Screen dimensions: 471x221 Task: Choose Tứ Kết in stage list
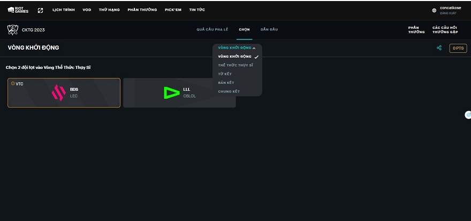point(225,74)
